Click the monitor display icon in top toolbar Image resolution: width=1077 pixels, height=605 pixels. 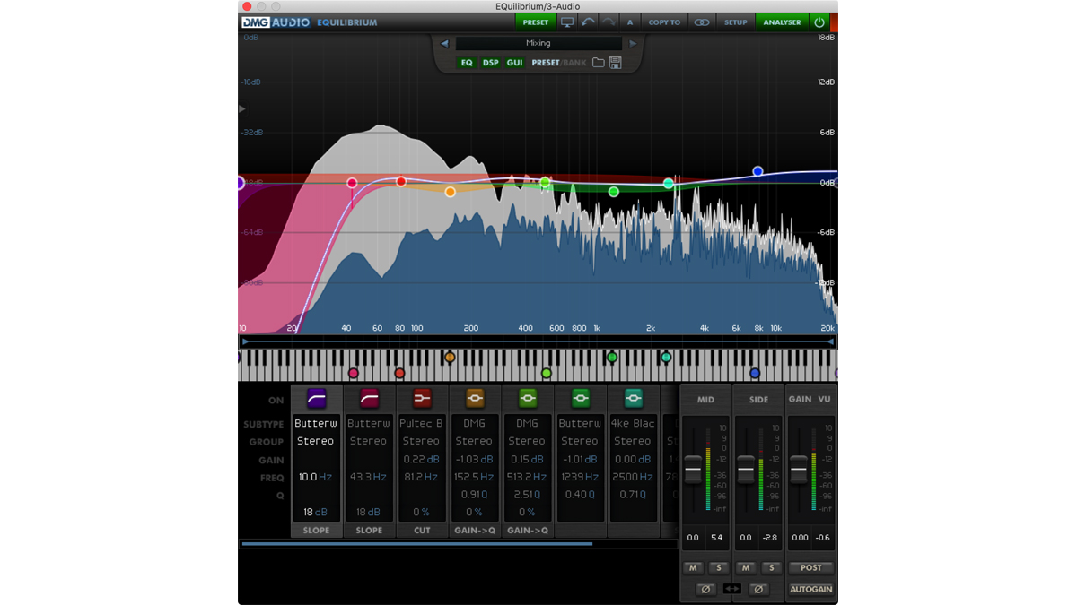(567, 22)
